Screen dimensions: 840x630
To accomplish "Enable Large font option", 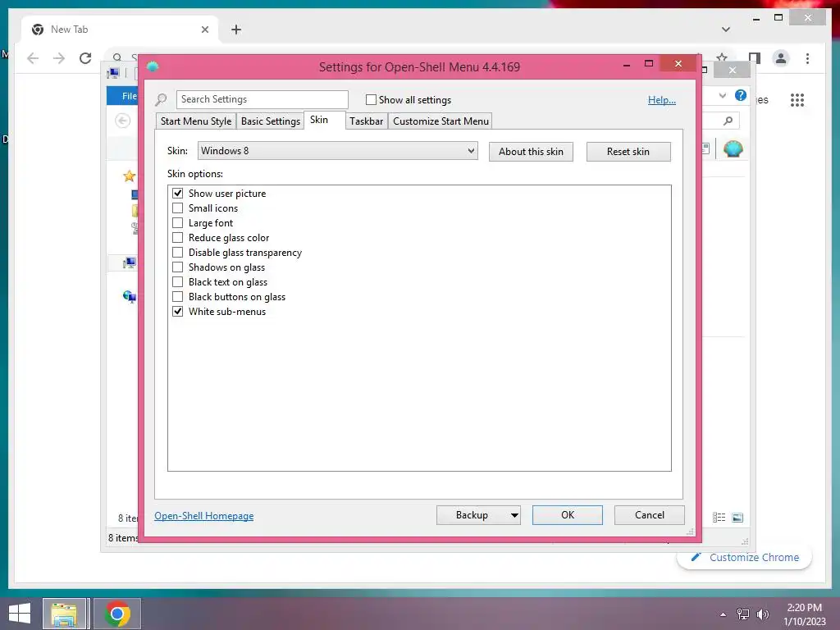I will (x=177, y=223).
